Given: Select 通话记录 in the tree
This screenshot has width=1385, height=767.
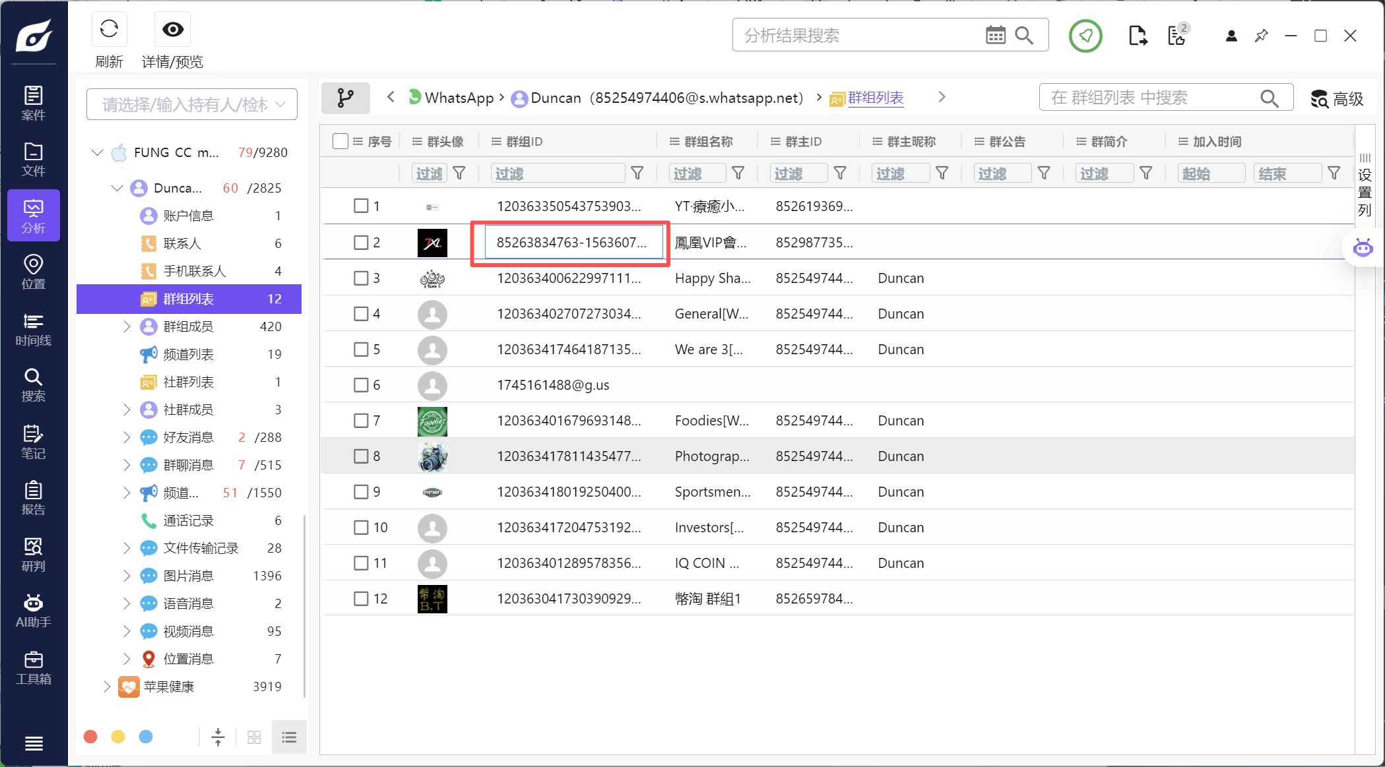Looking at the screenshot, I should 188,520.
